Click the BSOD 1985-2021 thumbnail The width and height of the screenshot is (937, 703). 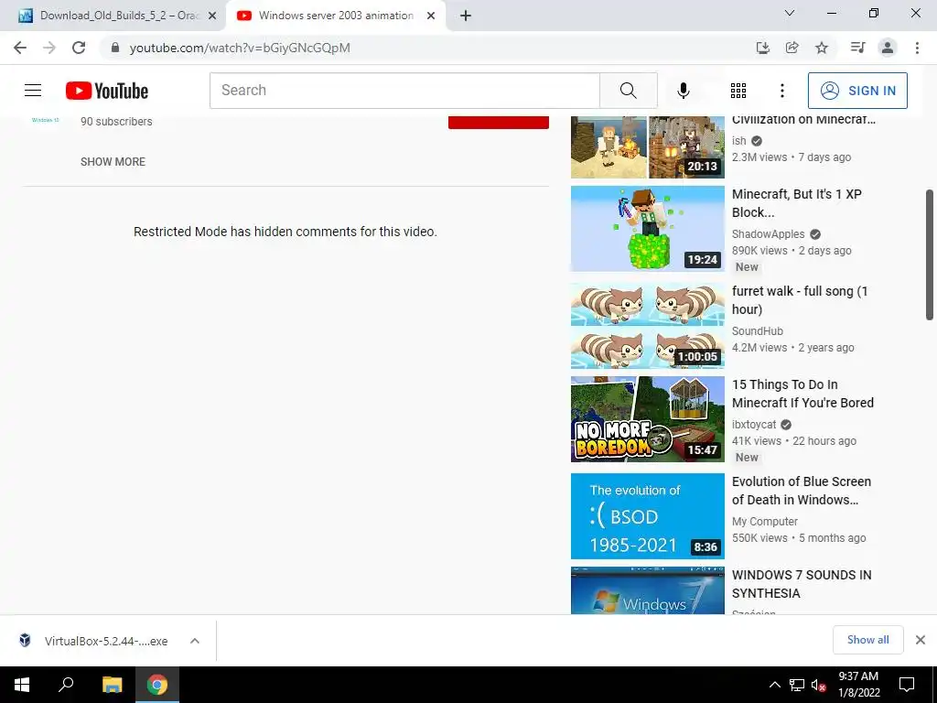coord(648,516)
